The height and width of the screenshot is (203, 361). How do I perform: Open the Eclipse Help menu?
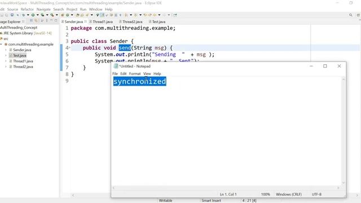point(109,9)
